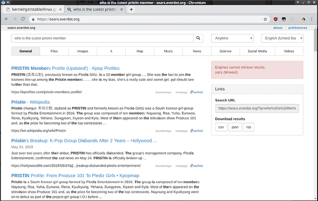
Task: Open the window menu icon in title bar
Action: 3,2
